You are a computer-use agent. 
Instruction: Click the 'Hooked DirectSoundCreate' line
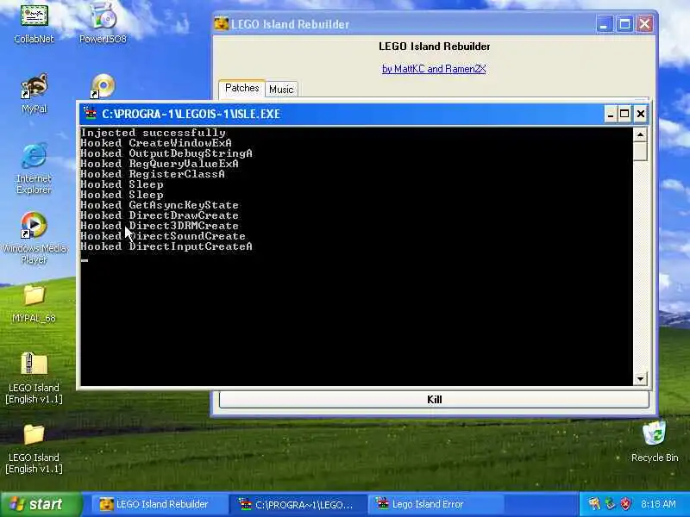[163, 235]
